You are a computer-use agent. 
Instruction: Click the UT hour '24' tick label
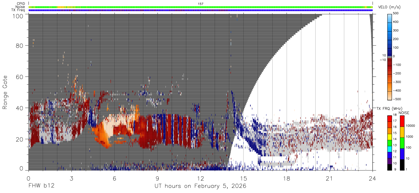[373, 178]
